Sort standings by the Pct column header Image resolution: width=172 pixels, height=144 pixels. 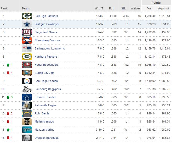[x=111, y=8]
